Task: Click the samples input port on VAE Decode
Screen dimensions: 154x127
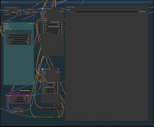Action: [13, 111]
